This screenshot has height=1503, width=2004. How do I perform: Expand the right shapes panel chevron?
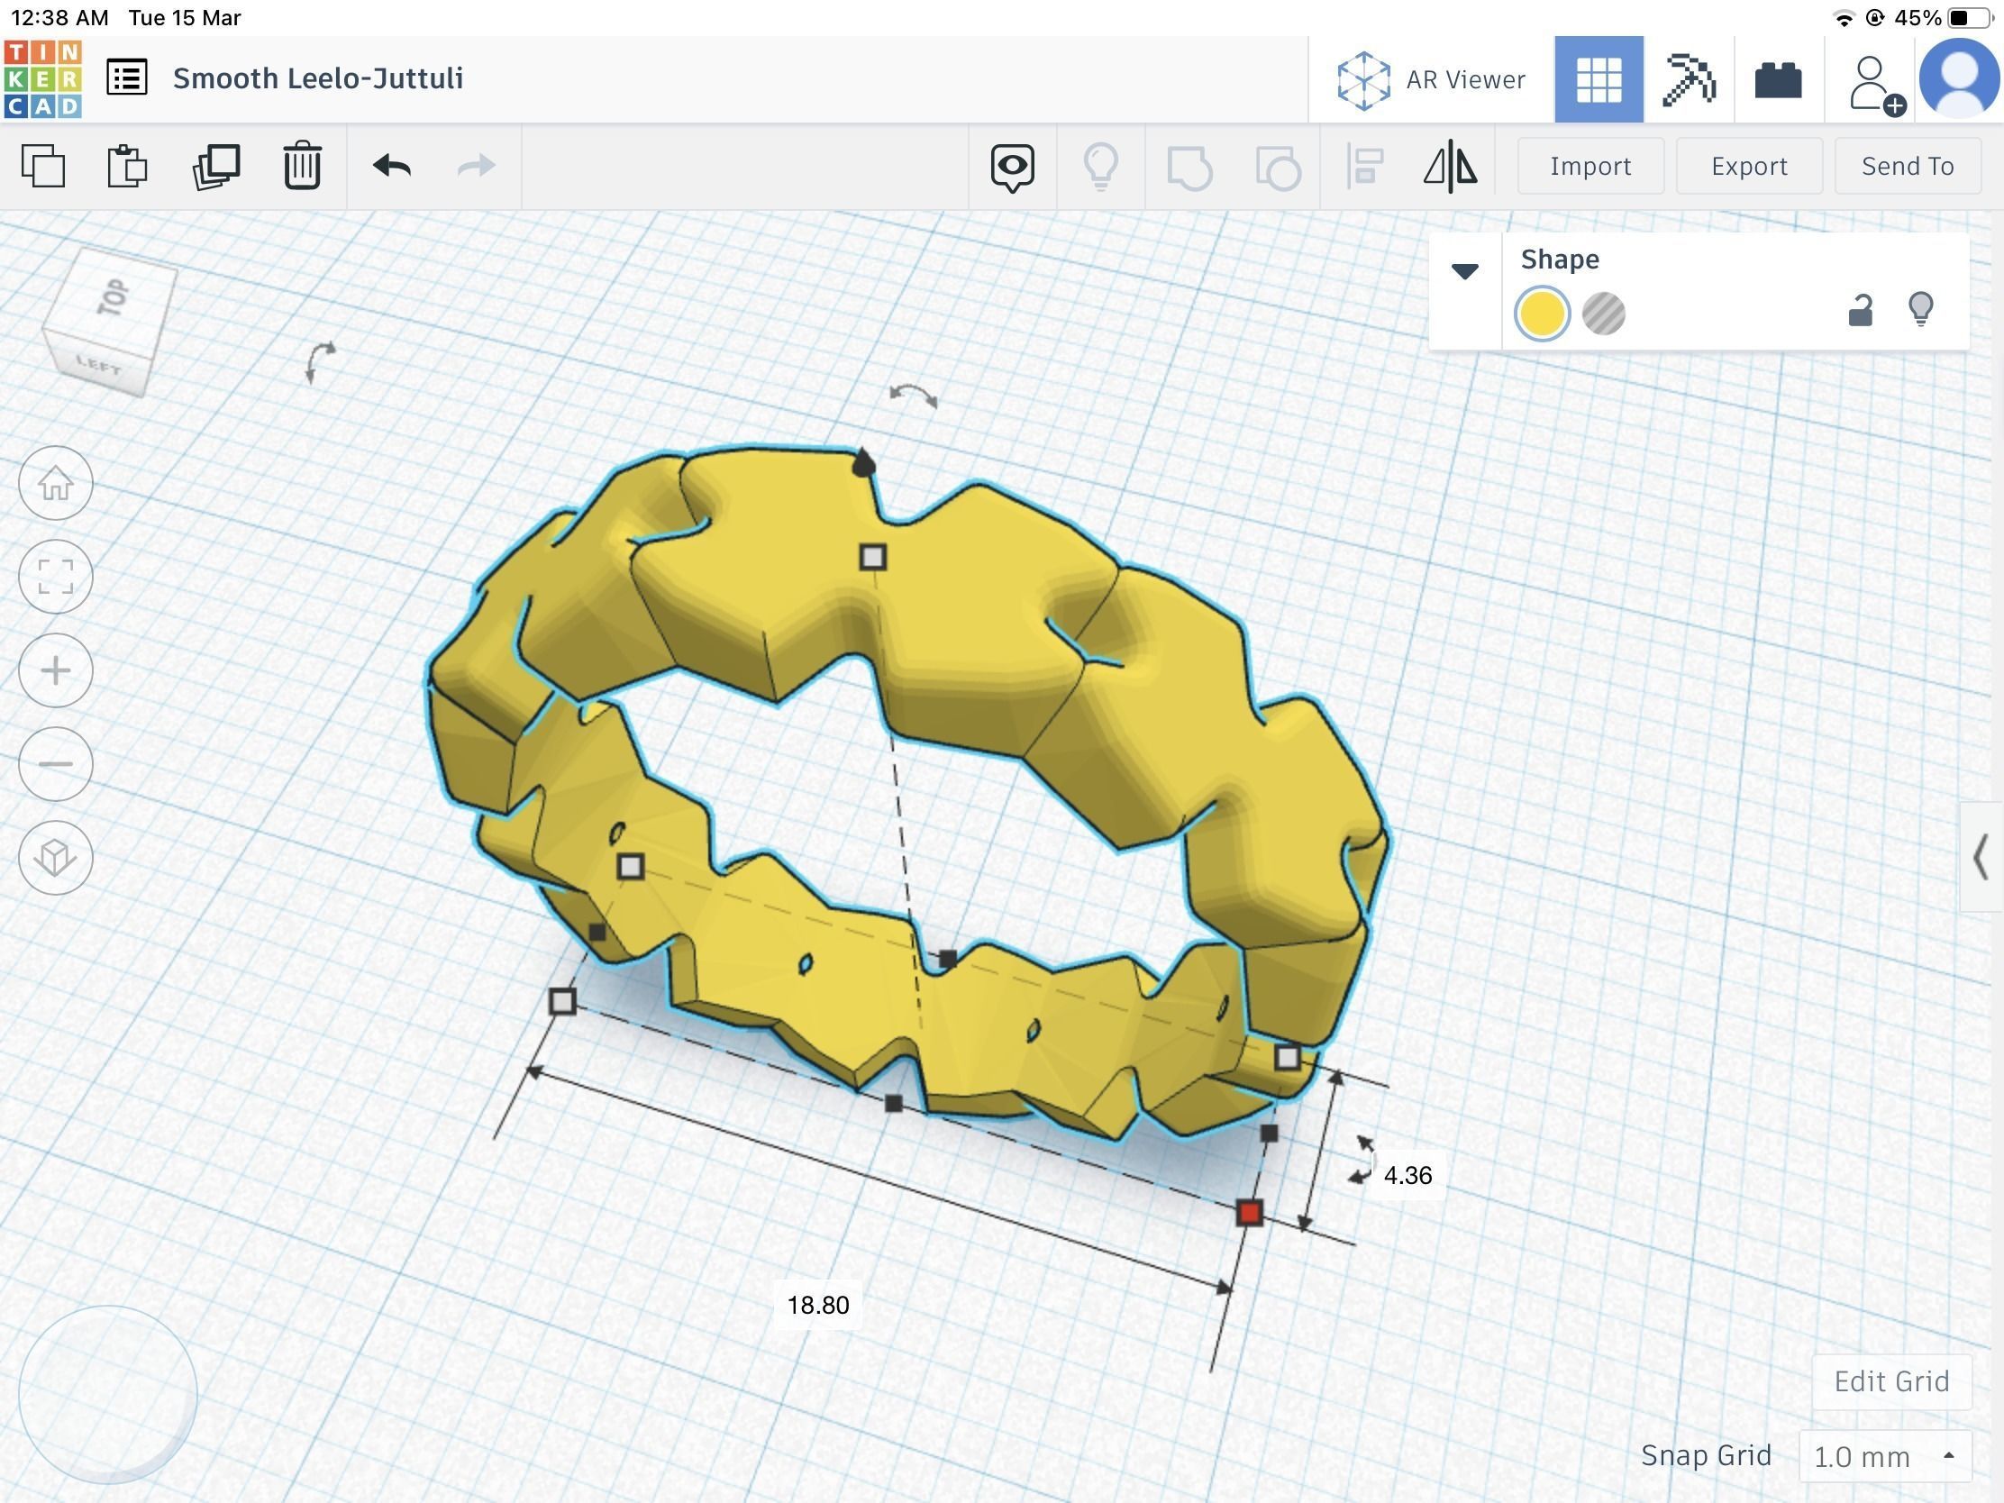pyautogui.click(x=1981, y=857)
